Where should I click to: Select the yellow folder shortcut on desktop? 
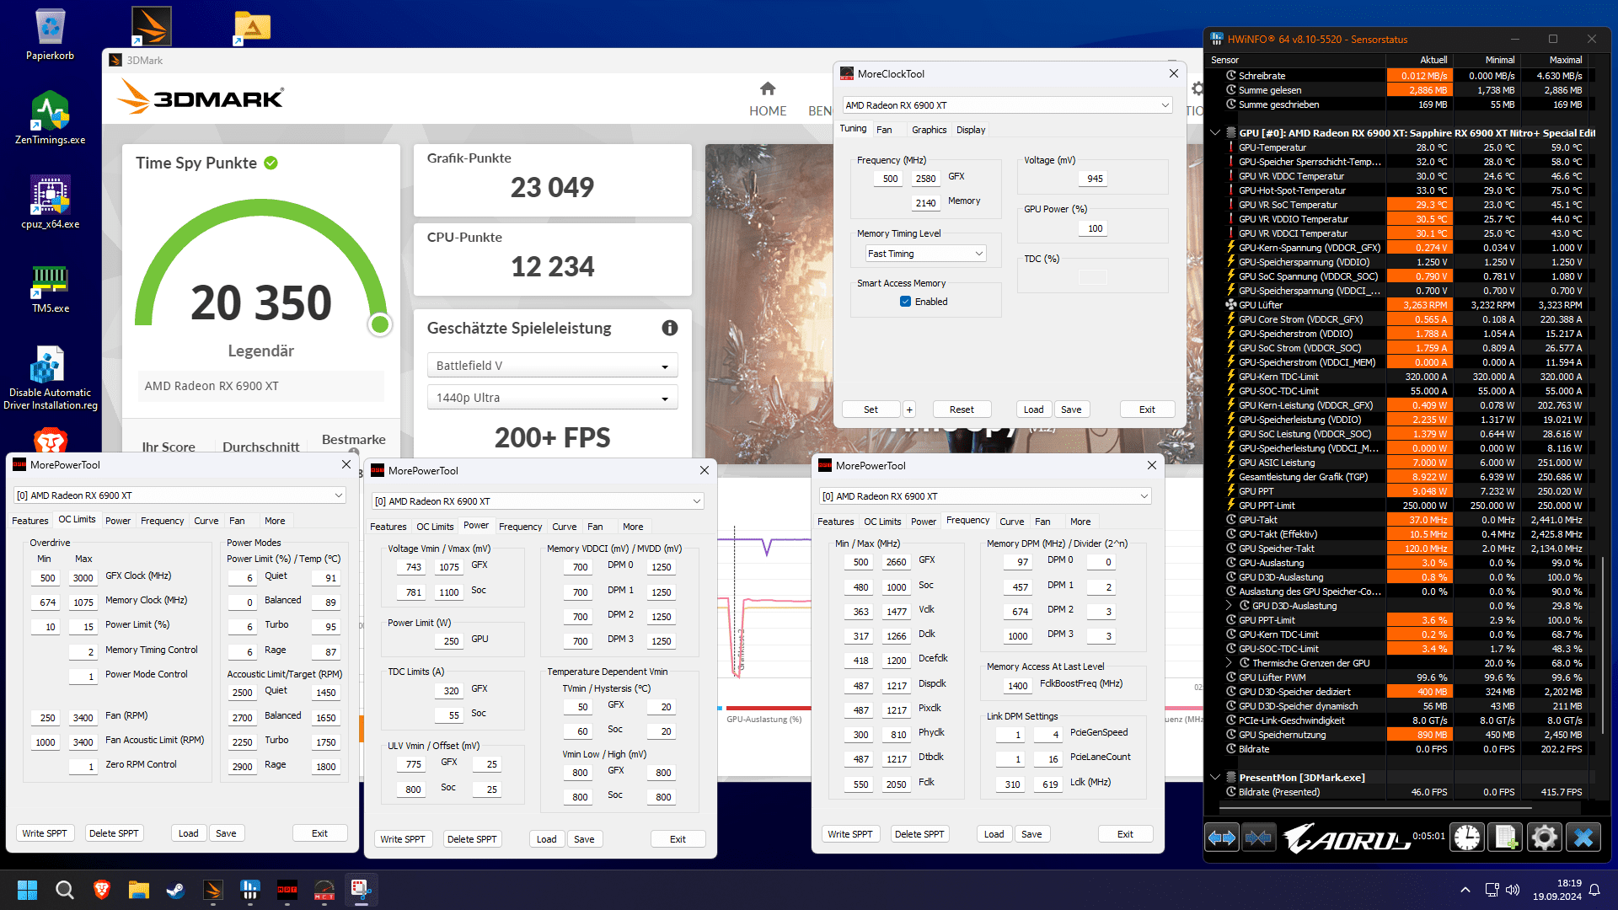point(252,27)
